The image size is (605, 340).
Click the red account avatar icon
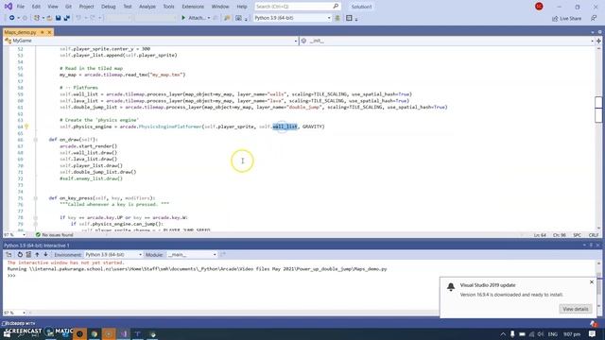pyautogui.click(x=539, y=7)
